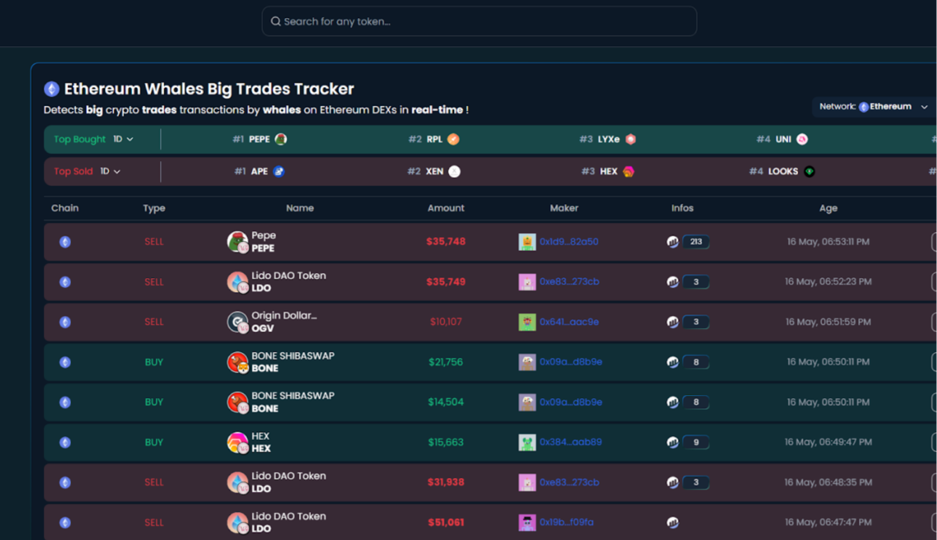The image size is (937, 540).
Task: Click LDO token icon in $35,749 row
Action: point(237,282)
